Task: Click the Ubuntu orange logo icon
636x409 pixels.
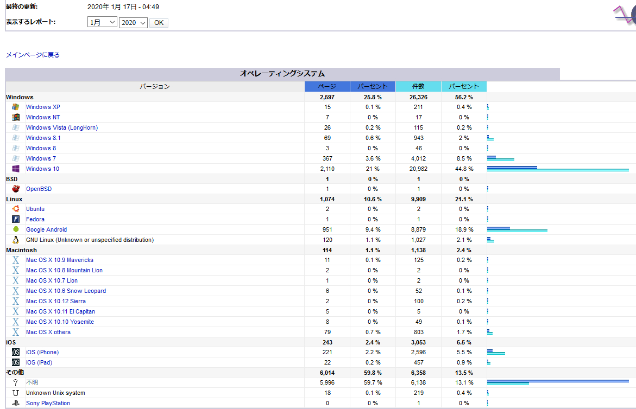Action: [16, 209]
